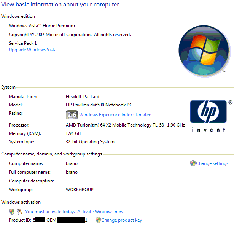Screen dimensions: 234x225
Task: Select the Full computer name value brano
Action: tap(72, 172)
